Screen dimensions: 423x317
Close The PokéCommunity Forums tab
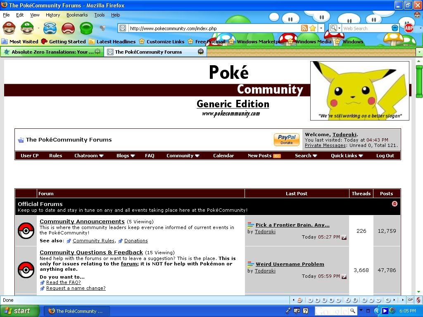pyautogui.click(x=200, y=52)
